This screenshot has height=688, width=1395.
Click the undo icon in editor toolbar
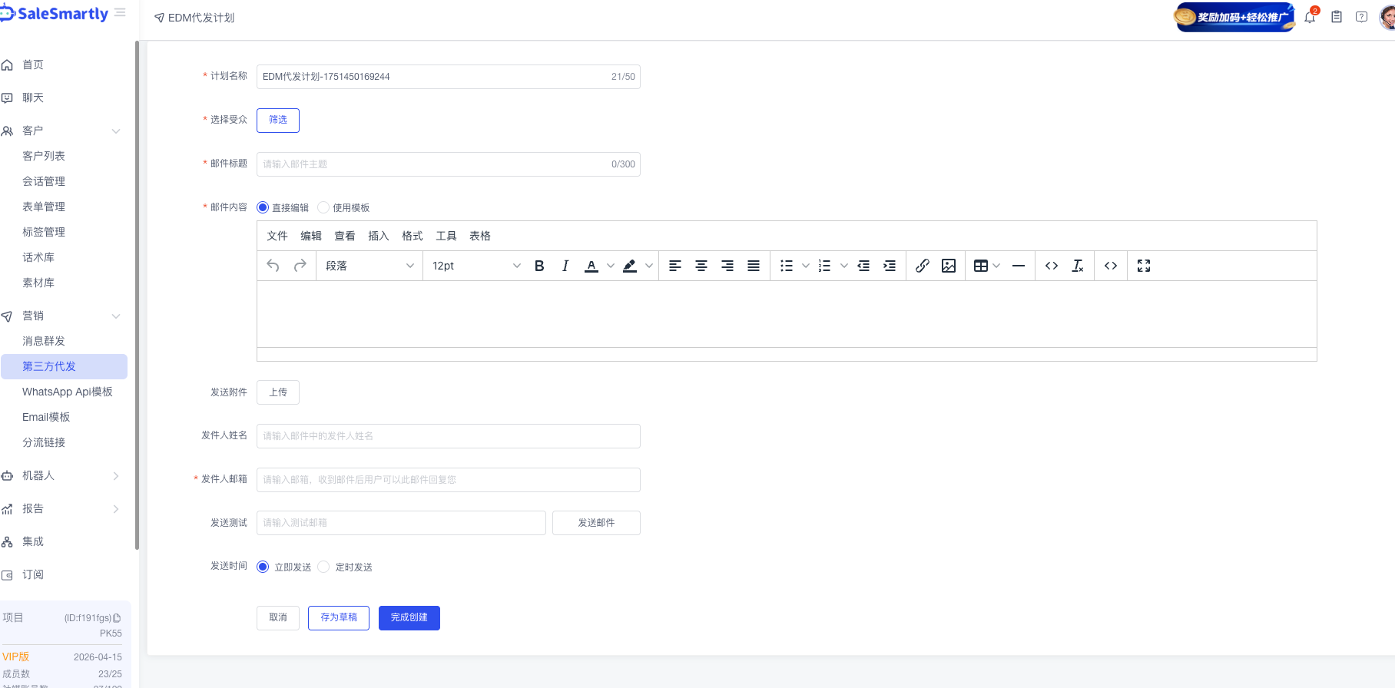pos(273,266)
